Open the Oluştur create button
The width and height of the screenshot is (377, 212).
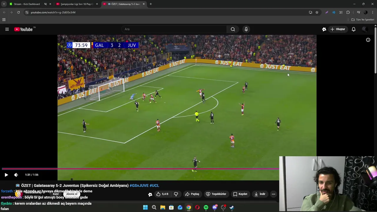[338, 29]
